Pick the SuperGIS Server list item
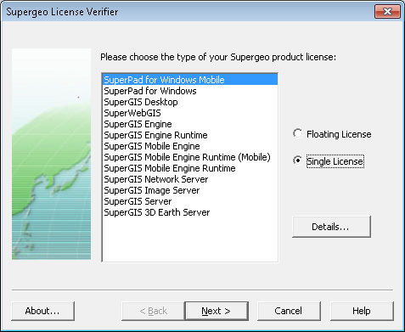 click(190, 201)
